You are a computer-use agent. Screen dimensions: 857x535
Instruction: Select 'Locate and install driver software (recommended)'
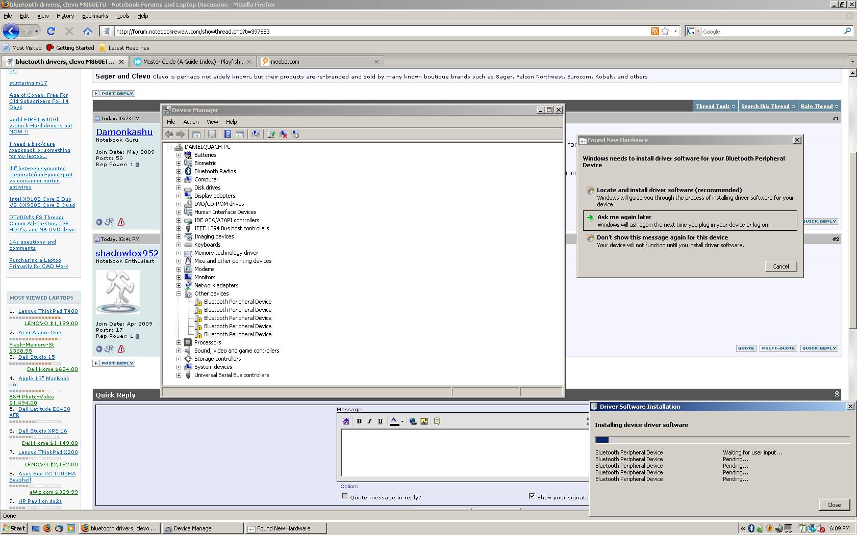click(x=690, y=197)
